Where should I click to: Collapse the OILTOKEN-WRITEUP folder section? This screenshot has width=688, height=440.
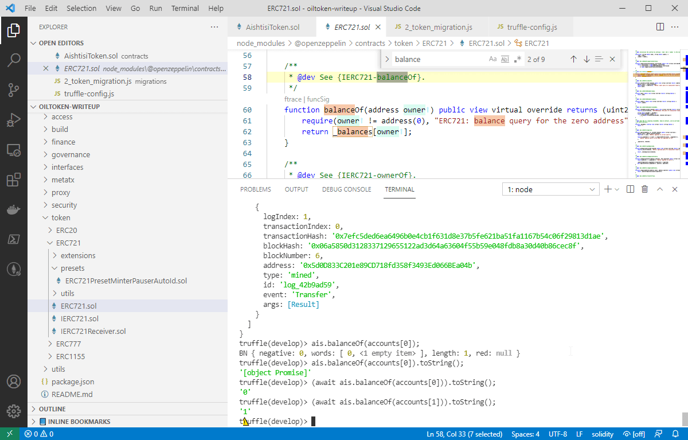pos(127,107)
